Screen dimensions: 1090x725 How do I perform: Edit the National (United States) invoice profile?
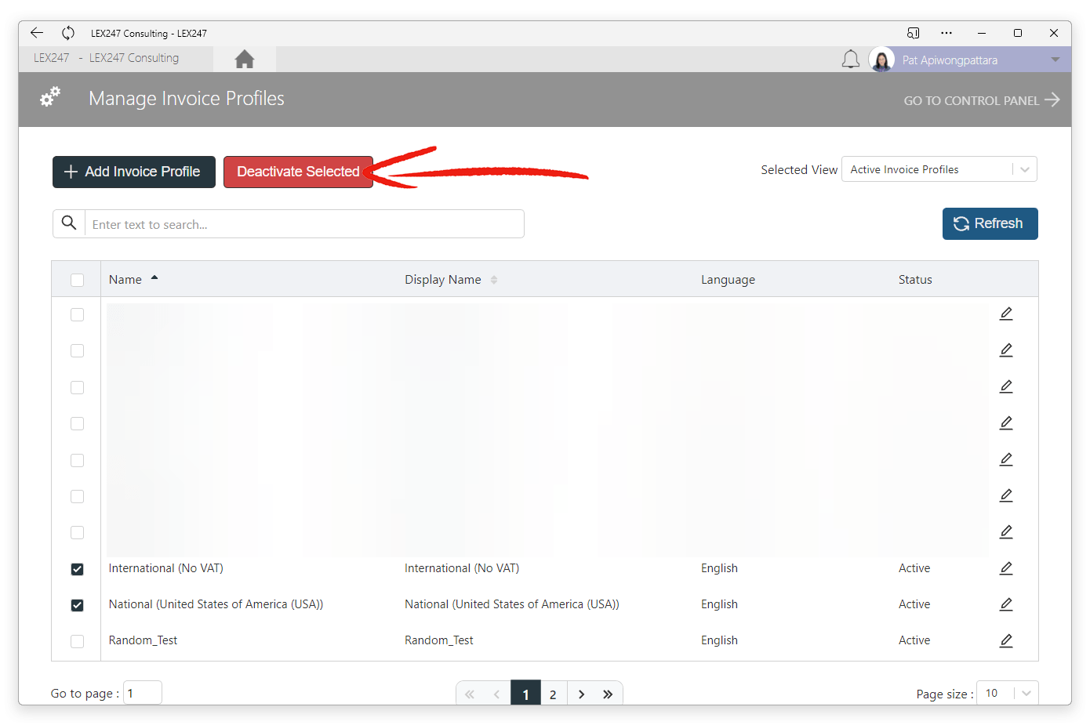(x=1006, y=604)
